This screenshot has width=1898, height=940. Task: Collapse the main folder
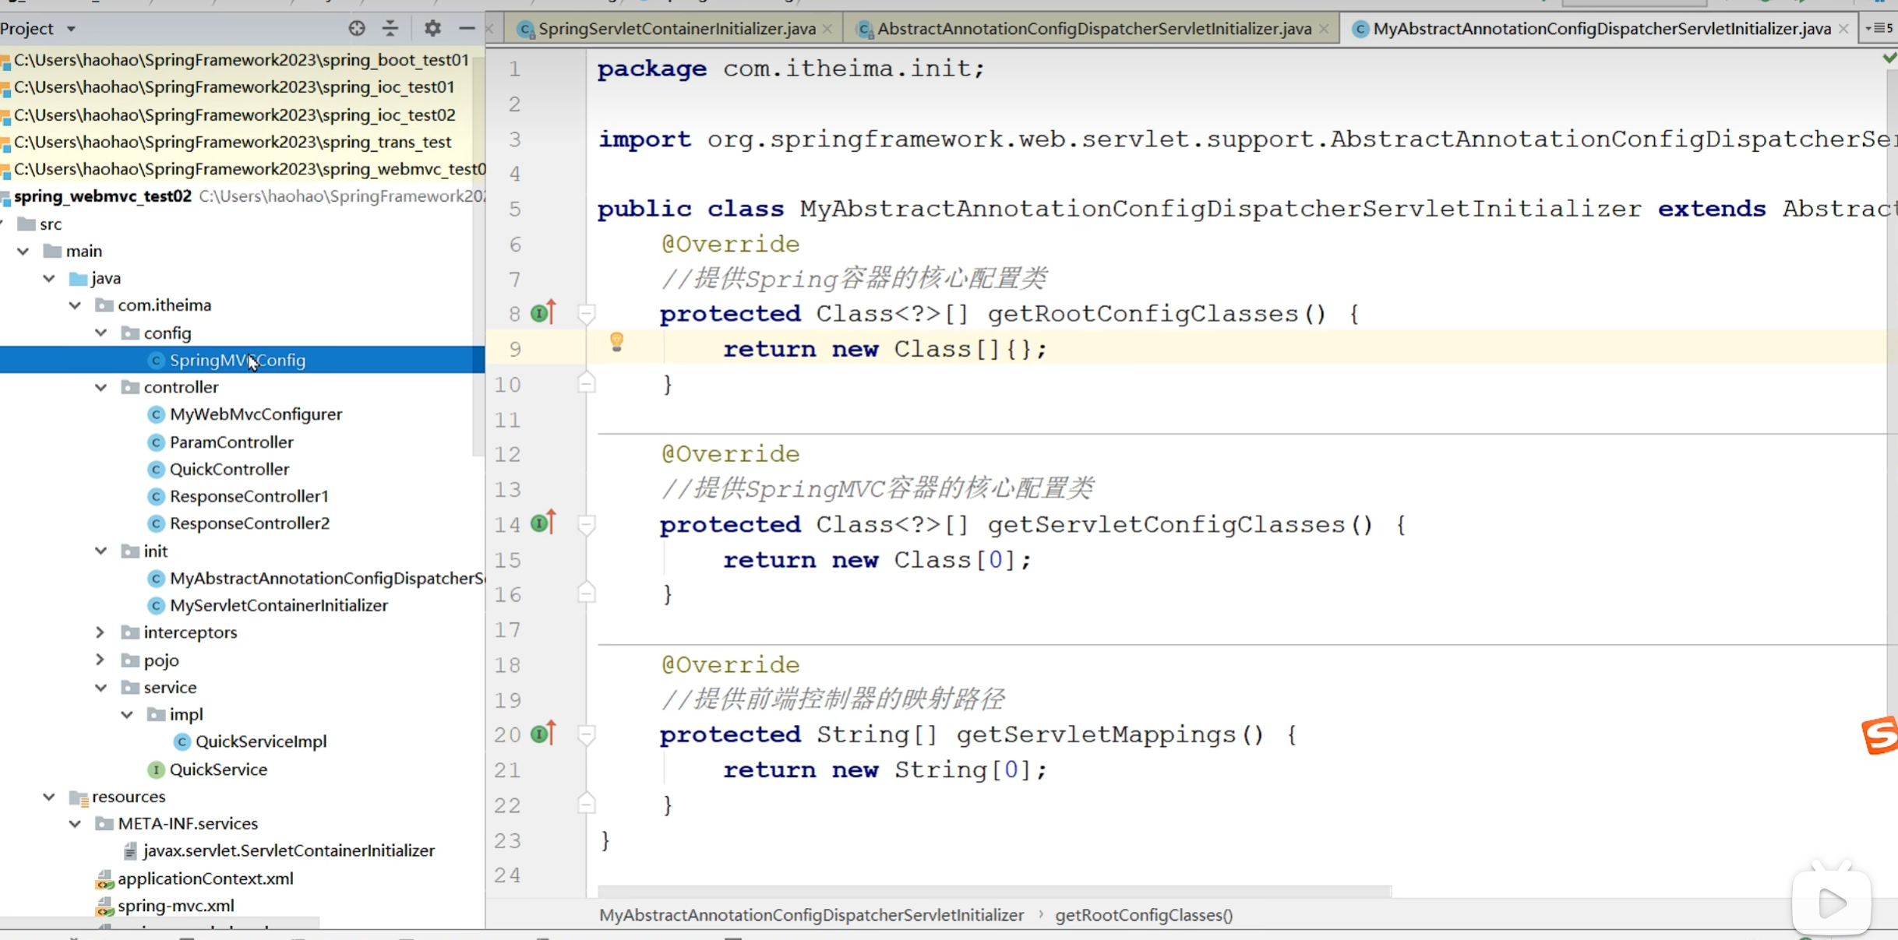[23, 251]
